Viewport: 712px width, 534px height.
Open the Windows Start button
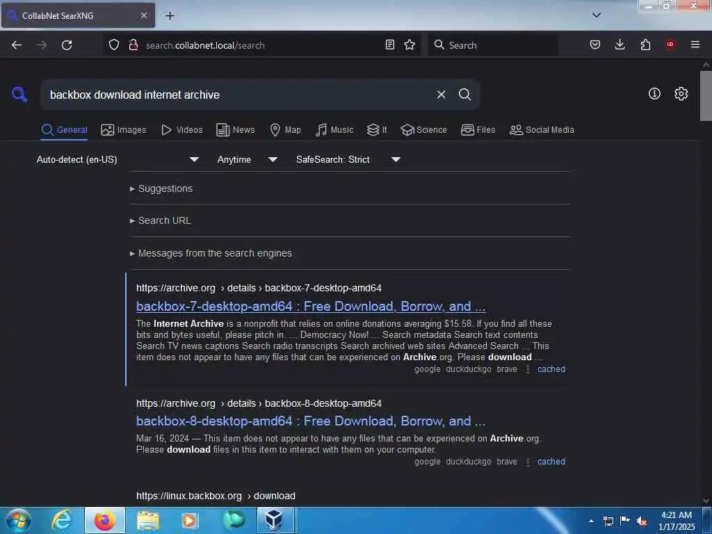19,520
